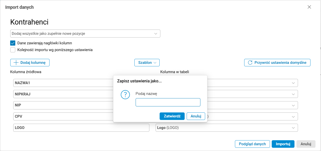Click the plus icon in Dodaj kolumnę
The image size is (321, 151).
click(16, 63)
